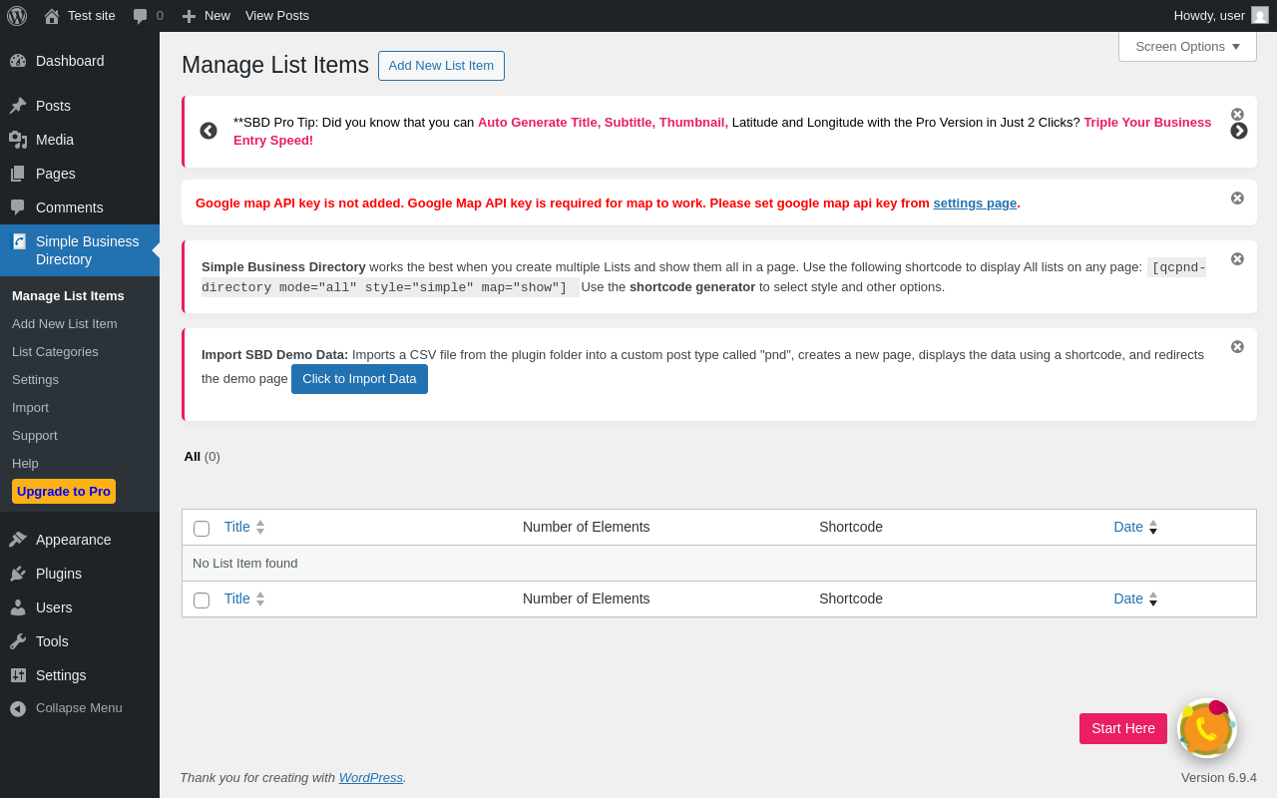This screenshot has width=1277, height=798.
Task: Show previous SBD Pro Tip
Action: [x=209, y=131]
